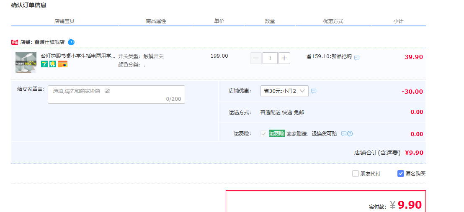Increase quantity with plus button
The width and height of the screenshot is (464, 212).
284,58
